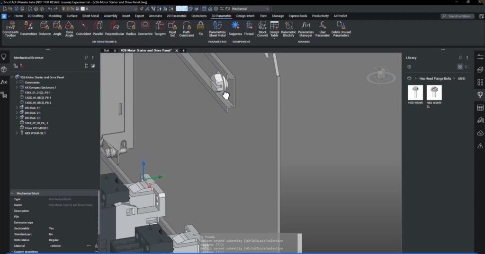Viewport: 485px width, 254px height.
Task: Switch to 2D Parametric tab
Action: coord(176,16)
